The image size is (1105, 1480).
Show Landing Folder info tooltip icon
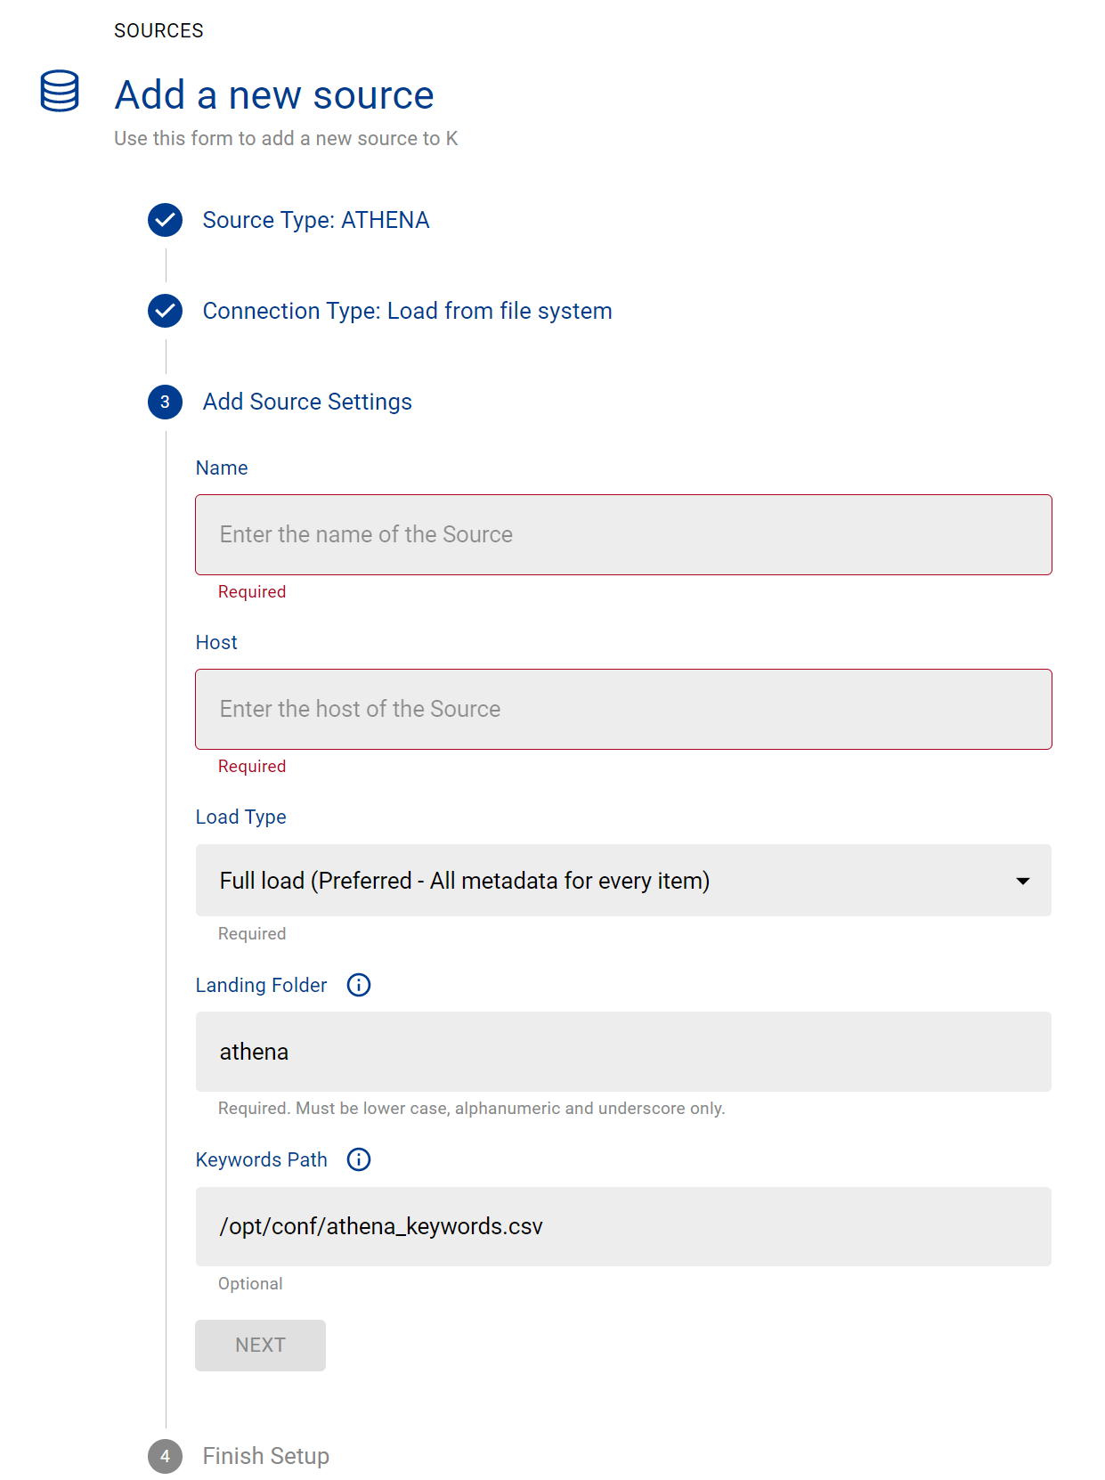[x=359, y=985]
